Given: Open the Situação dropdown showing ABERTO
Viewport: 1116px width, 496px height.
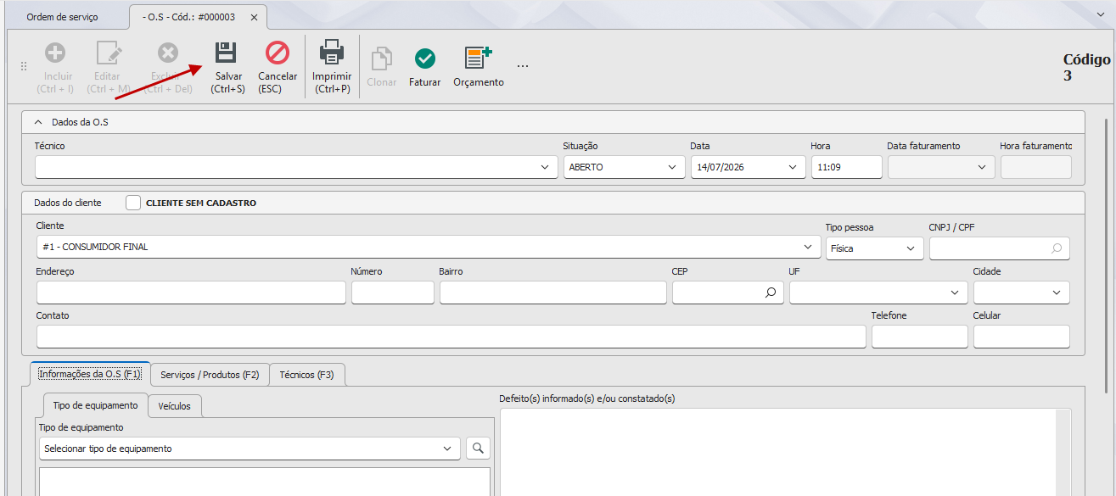Looking at the screenshot, I should (624, 167).
